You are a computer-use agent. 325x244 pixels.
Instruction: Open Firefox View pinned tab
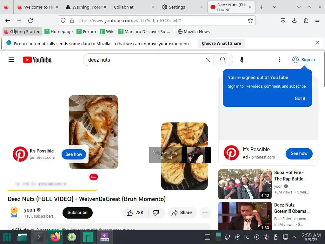click(x=6, y=7)
